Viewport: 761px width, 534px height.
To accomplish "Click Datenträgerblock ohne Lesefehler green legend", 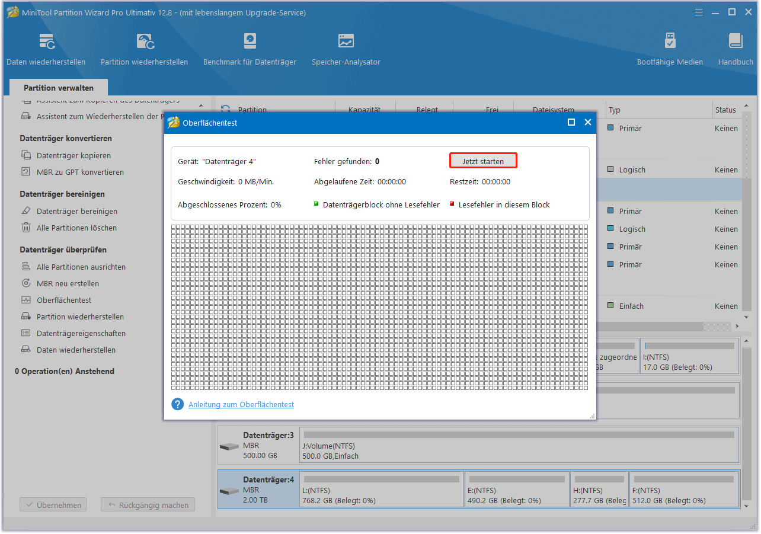I will [377, 204].
